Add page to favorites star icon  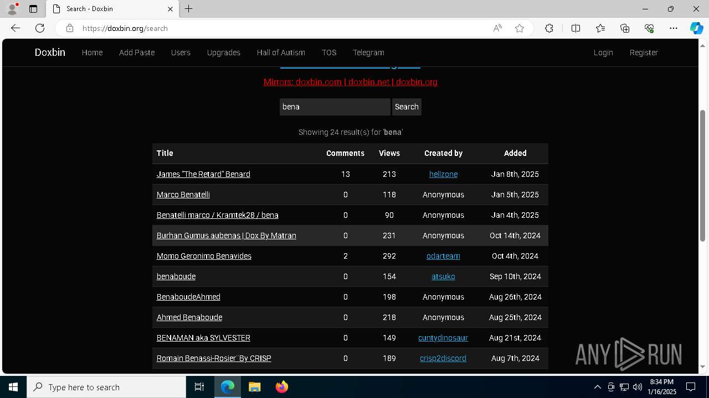(x=520, y=28)
